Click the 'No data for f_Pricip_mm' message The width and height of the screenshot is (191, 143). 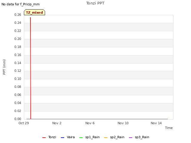[x=21, y=4]
